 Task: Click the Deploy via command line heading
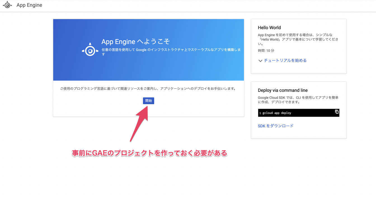pos(283,90)
